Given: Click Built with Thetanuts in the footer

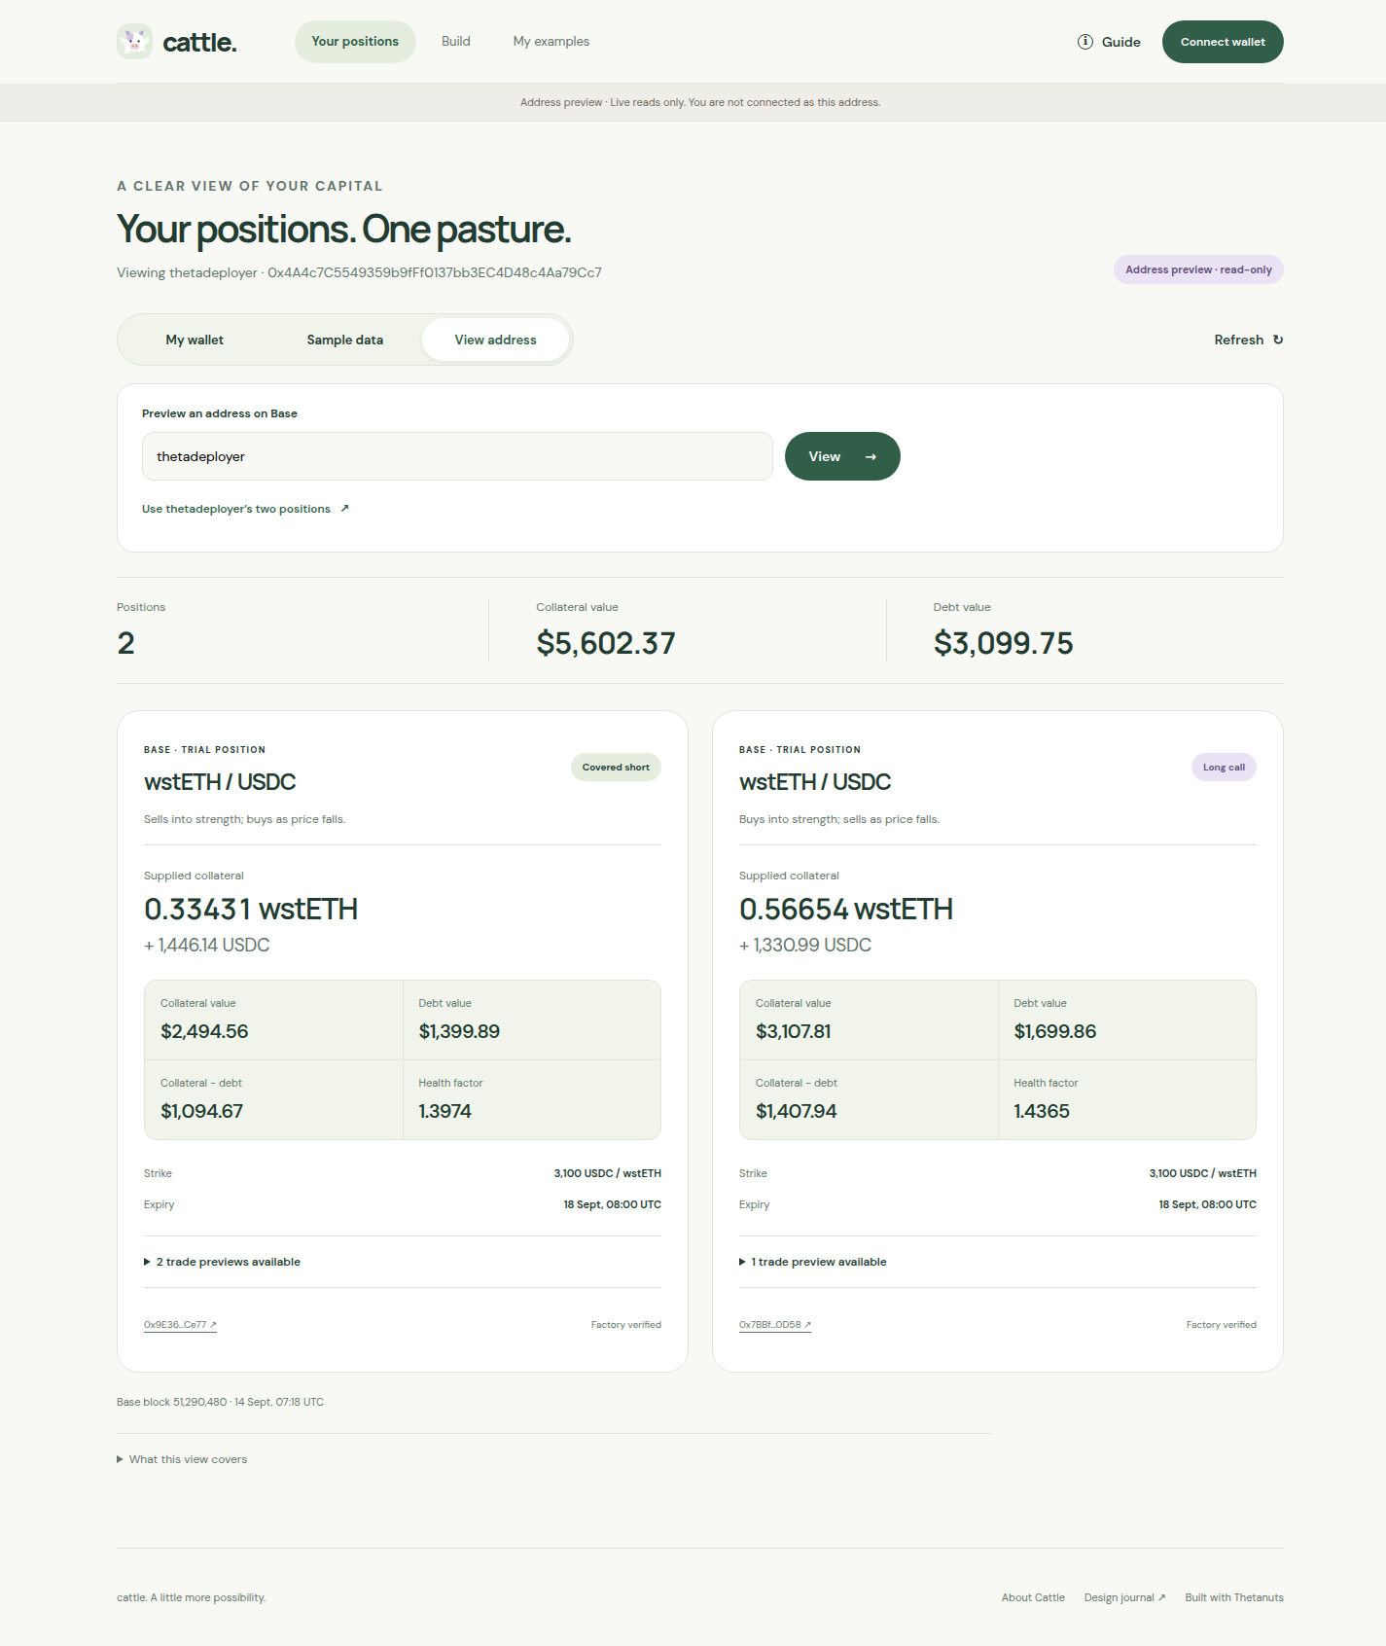Looking at the screenshot, I should click(x=1234, y=1597).
